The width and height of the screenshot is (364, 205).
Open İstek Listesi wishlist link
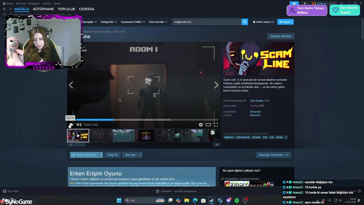(263, 22)
